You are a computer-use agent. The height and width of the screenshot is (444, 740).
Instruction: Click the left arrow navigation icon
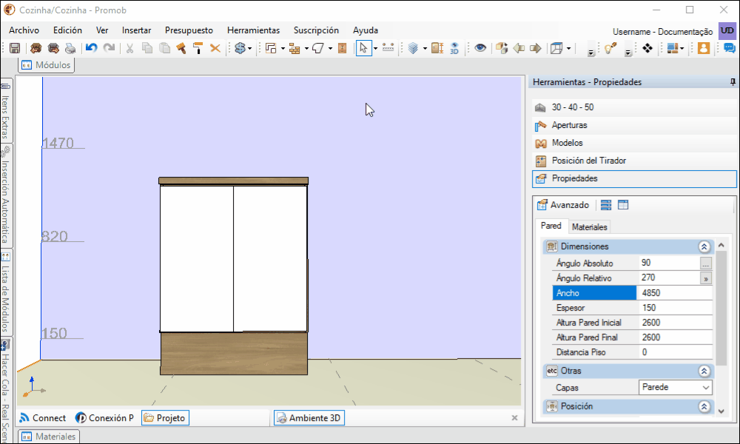click(519, 48)
